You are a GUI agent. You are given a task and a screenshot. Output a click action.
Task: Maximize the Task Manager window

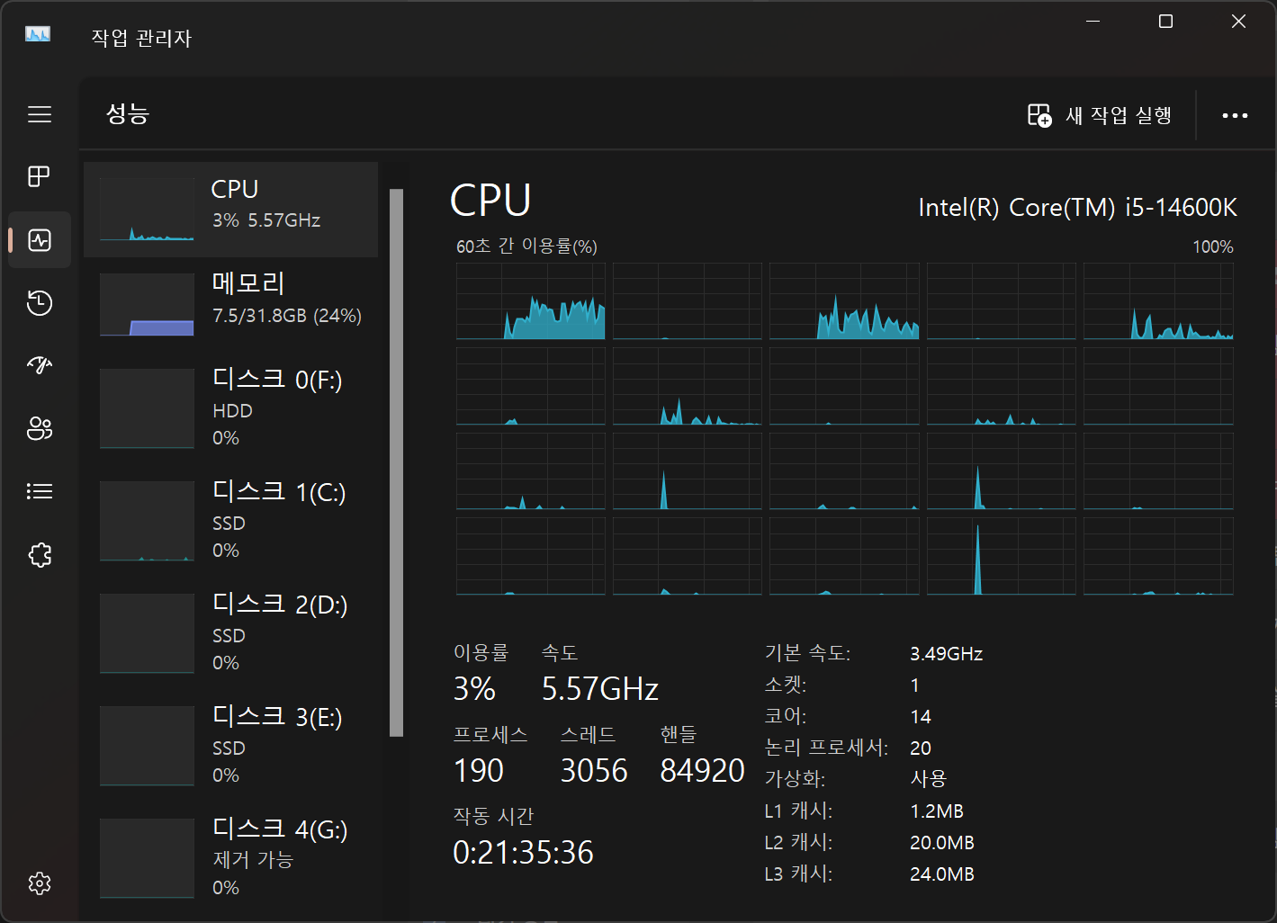[1165, 22]
